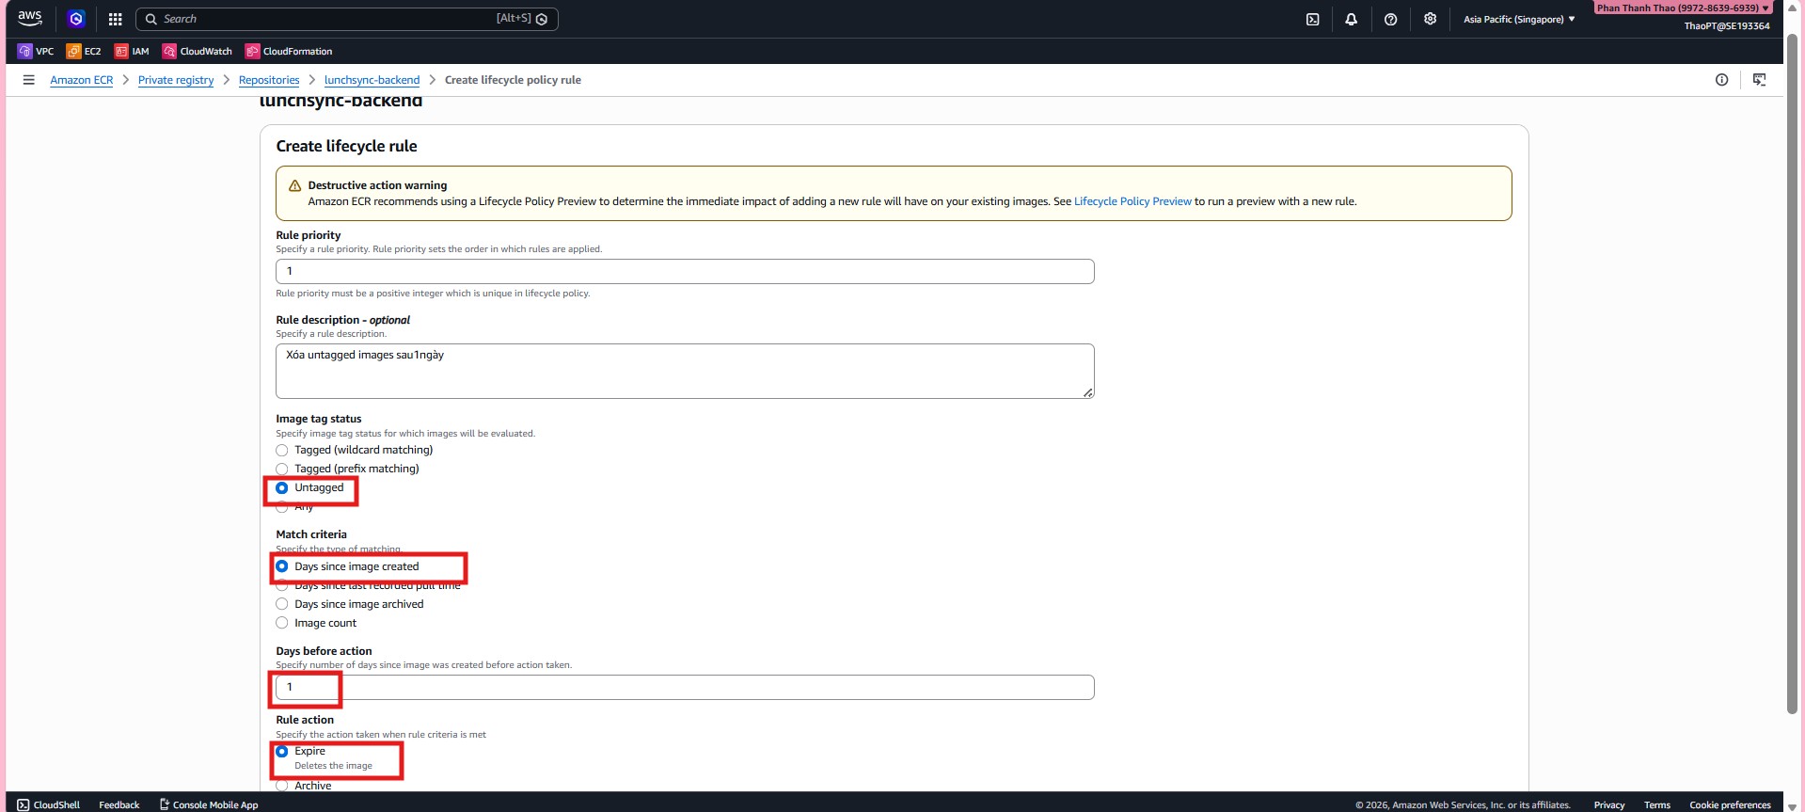Screen dimensions: 1805x812
Task: Open CloudShell from the top bar icon
Action: click(x=1312, y=19)
